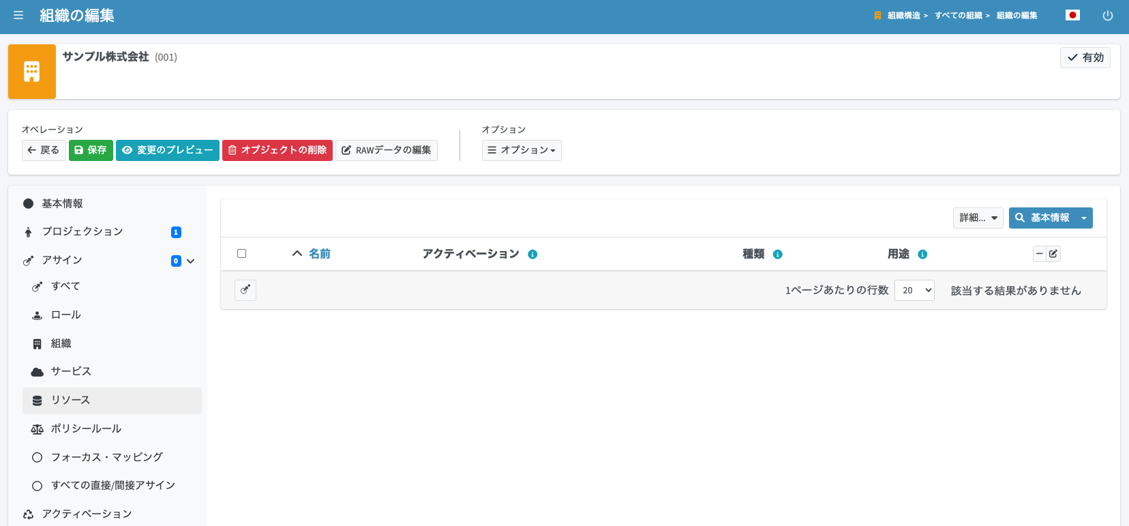
Task: Click the 組織構造 breadcrumb link
Action: tap(903, 16)
